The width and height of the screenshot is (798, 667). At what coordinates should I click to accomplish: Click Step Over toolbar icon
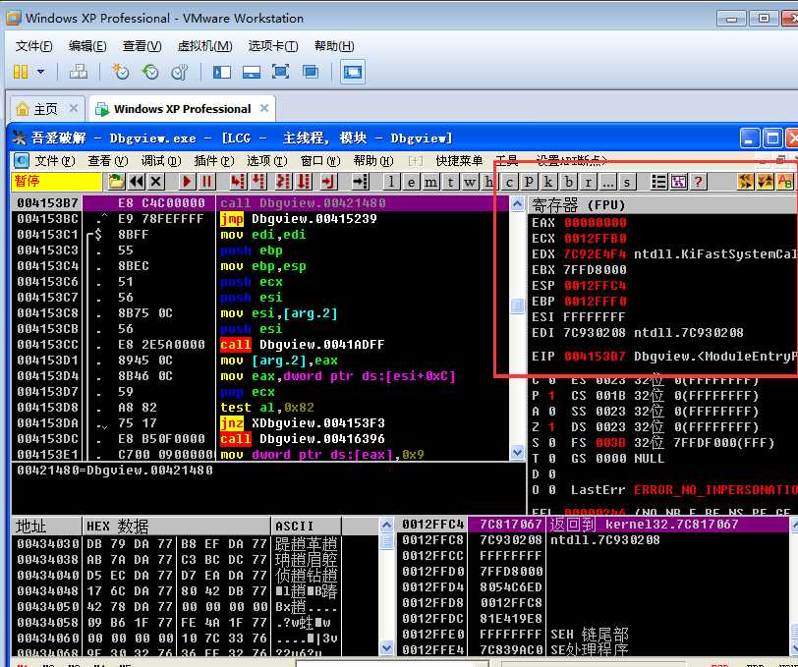click(259, 182)
